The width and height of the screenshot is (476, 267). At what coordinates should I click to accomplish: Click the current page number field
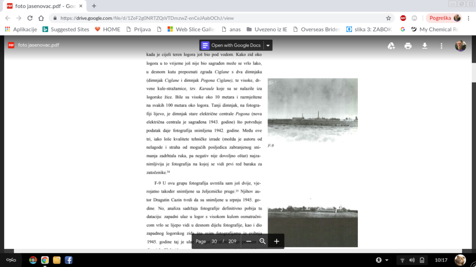pyautogui.click(x=214, y=241)
